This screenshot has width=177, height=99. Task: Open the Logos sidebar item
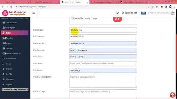pos(15,43)
